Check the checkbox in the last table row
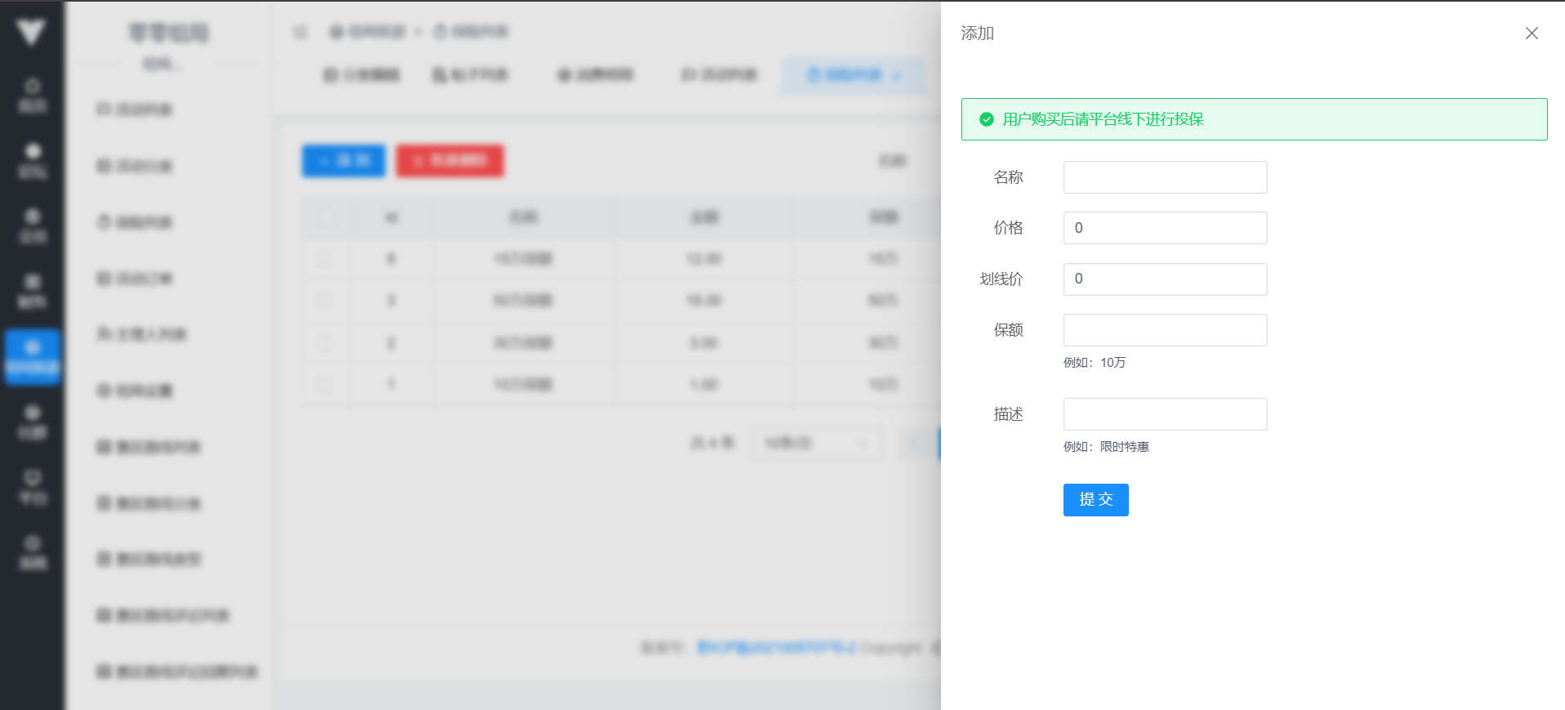The width and height of the screenshot is (1565, 710). point(324,384)
